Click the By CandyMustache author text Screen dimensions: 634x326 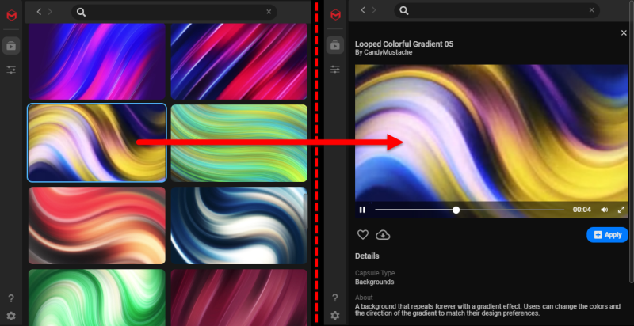click(384, 52)
